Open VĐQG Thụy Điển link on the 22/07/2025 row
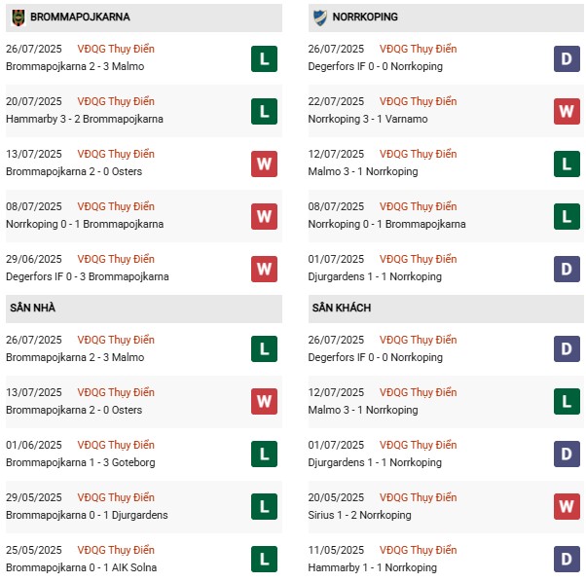The height and width of the screenshot is (582, 586). pyautogui.click(x=420, y=101)
